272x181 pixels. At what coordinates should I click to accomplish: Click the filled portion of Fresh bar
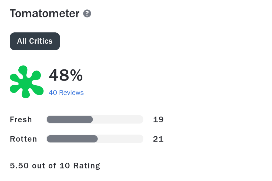(70, 119)
